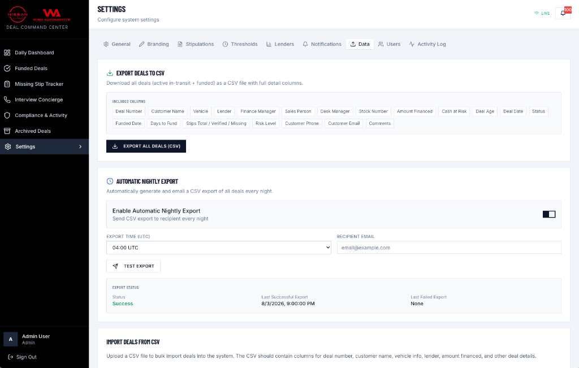Click the Lenders chart icon
Screen dimensions: 579x368
[x=269, y=44]
